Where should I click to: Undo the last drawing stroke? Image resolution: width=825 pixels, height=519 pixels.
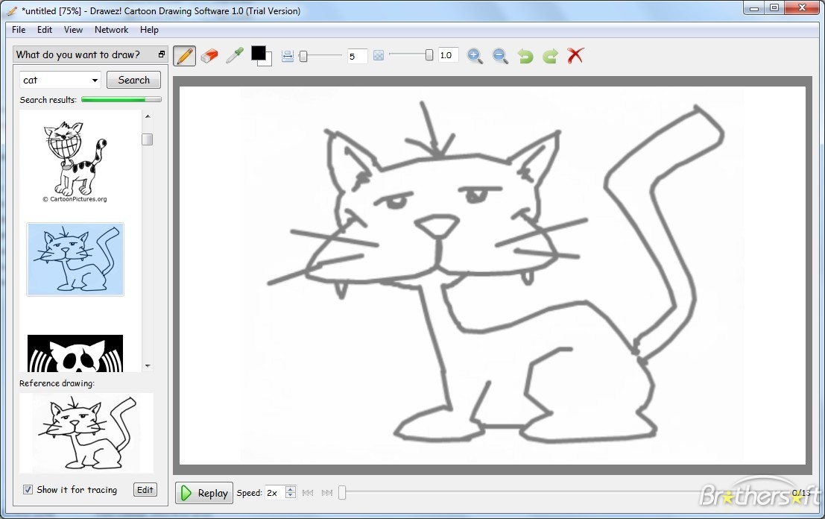tap(525, 55)
